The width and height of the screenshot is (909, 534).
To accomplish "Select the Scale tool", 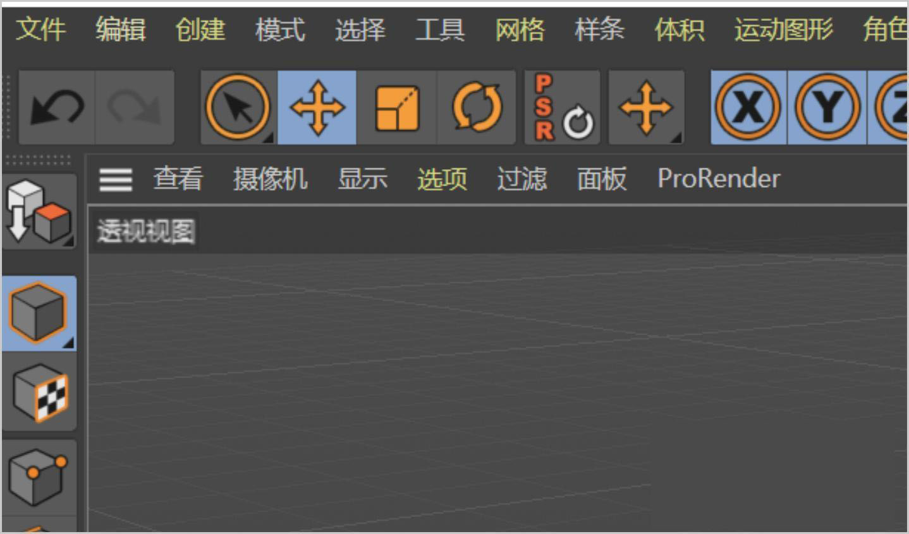I will pyautogui.click(x=396, y=107).
